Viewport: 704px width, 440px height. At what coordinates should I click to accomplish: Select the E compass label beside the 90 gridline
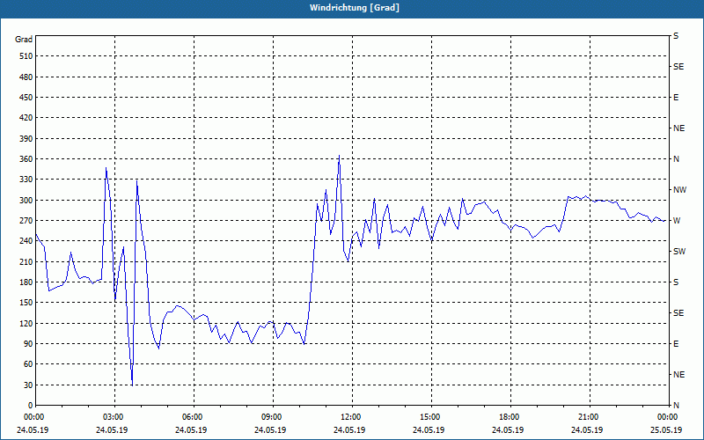676,344
